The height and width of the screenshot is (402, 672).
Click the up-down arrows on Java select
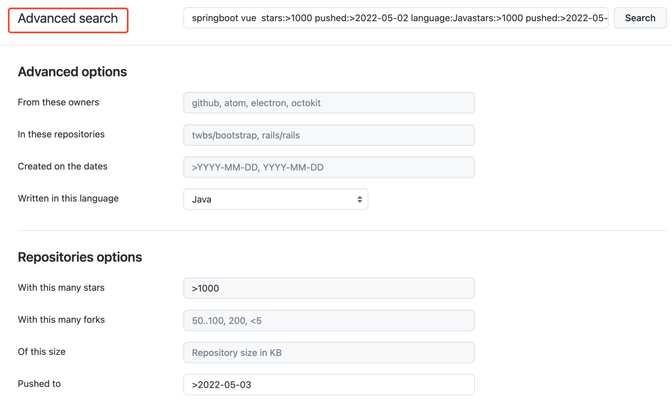coord(360,199)
